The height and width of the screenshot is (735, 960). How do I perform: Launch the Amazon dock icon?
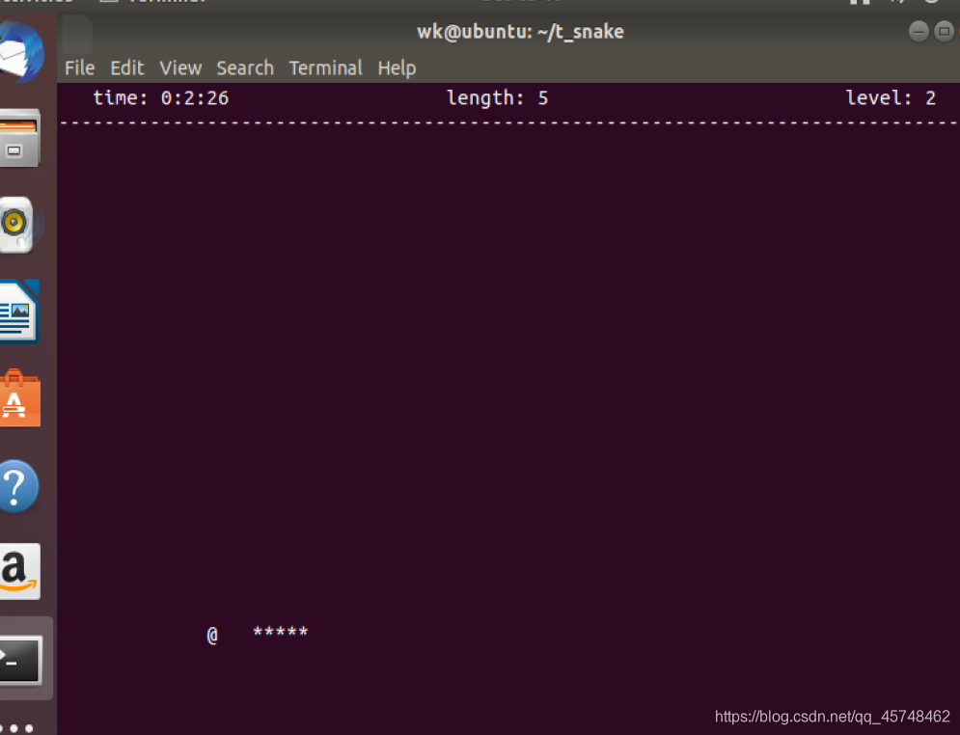pos(19,571)
